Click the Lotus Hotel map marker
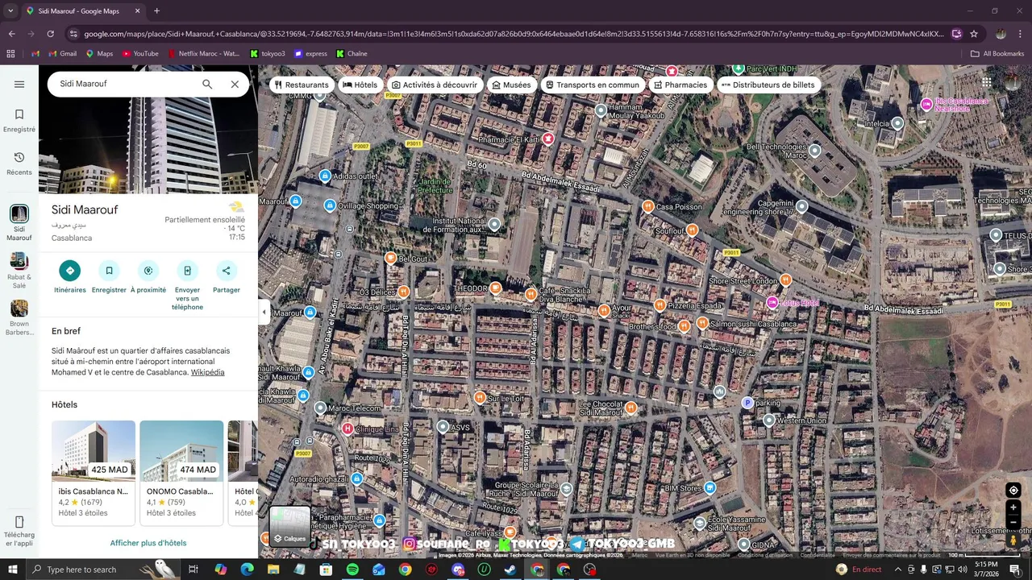Image resolution: width=1032 pixels, height=580 pixels. point(772,302)
